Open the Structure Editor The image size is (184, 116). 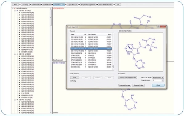138,85
